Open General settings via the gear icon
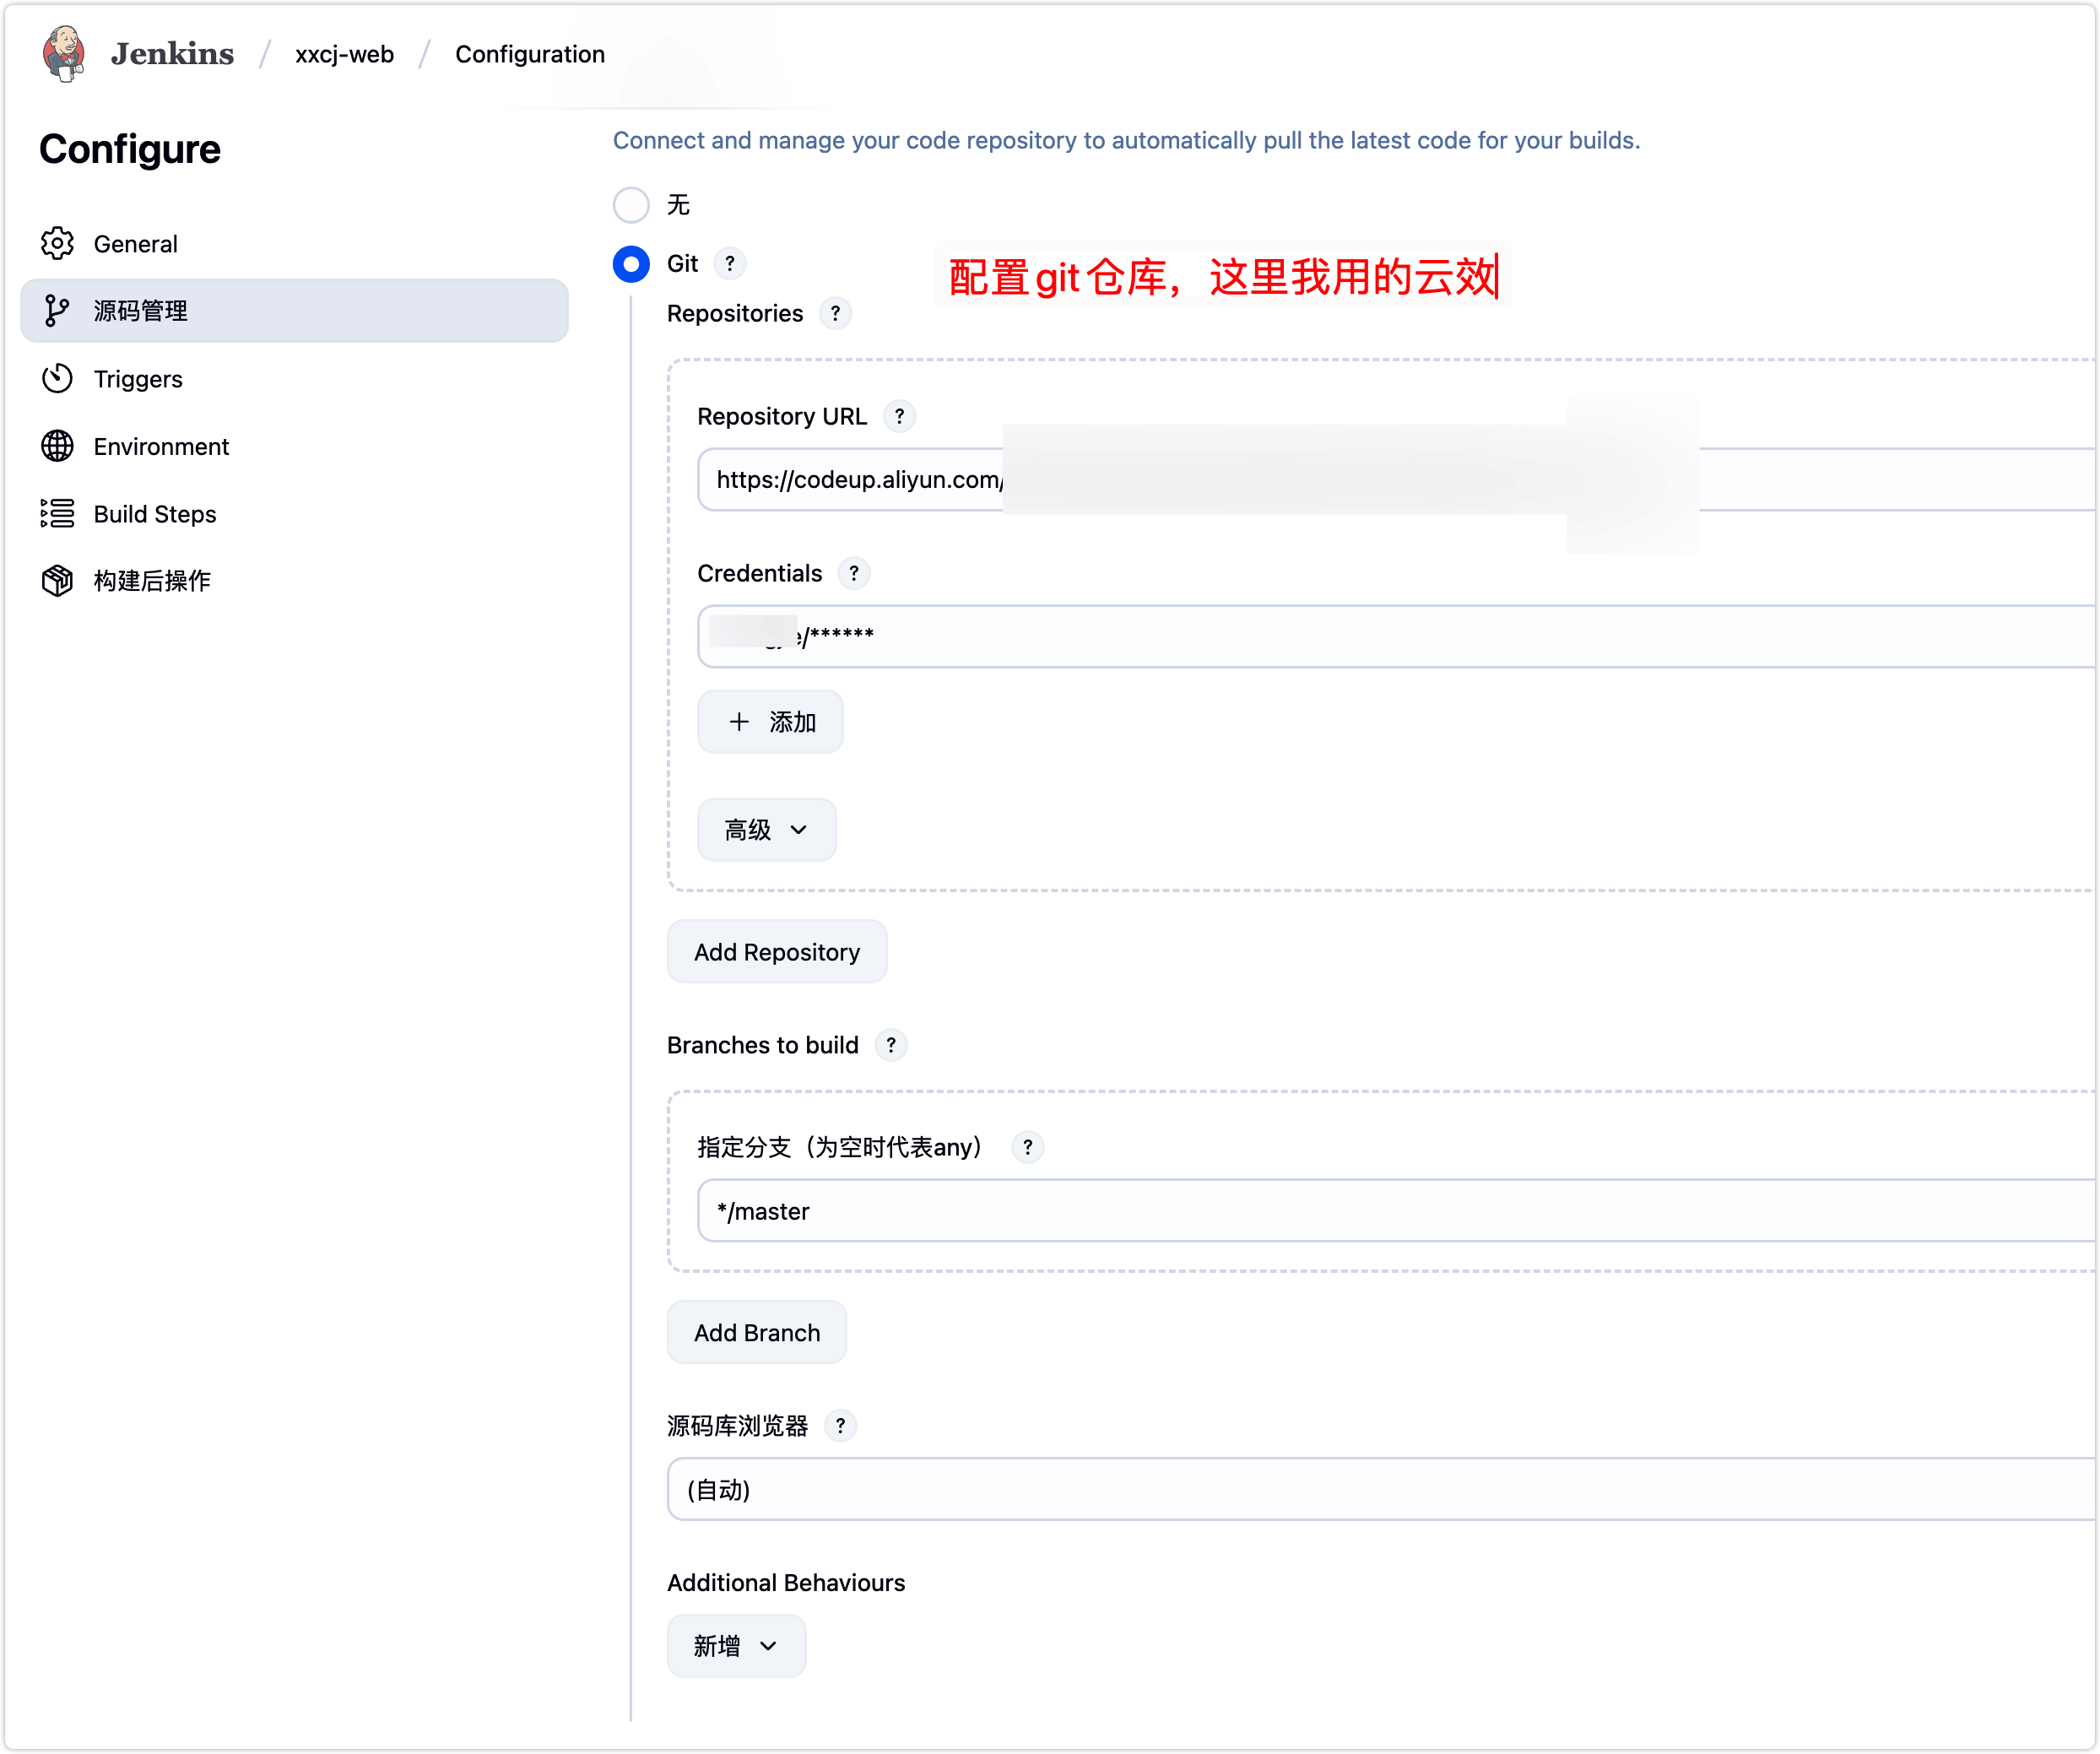 click(57, 243)
